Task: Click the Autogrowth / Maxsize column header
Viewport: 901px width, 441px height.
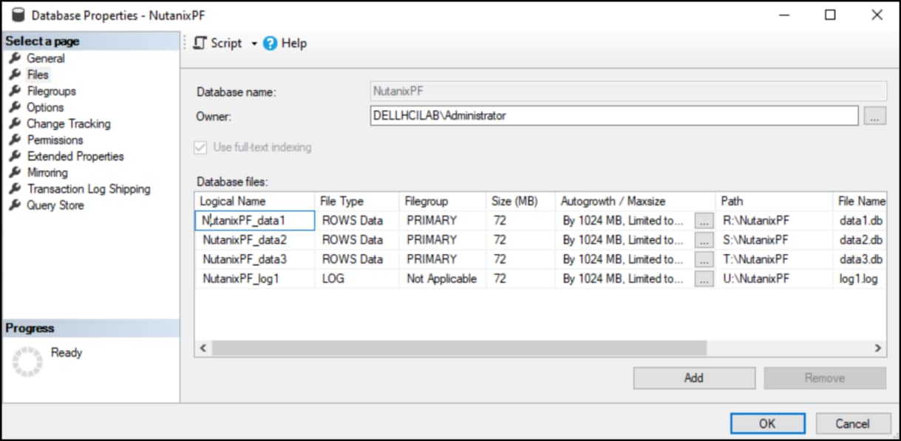Action: (636, 201)
